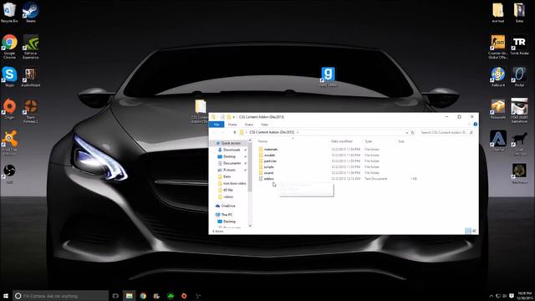
Task: Refresh the Explorer folder view
Action: pos(412,132)
